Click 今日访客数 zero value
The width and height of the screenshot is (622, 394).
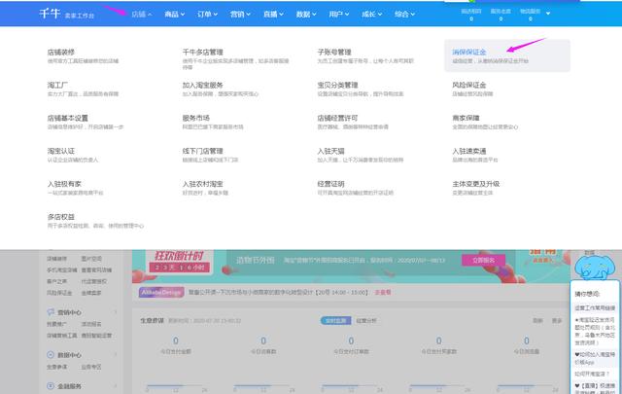tap(263, 340)
